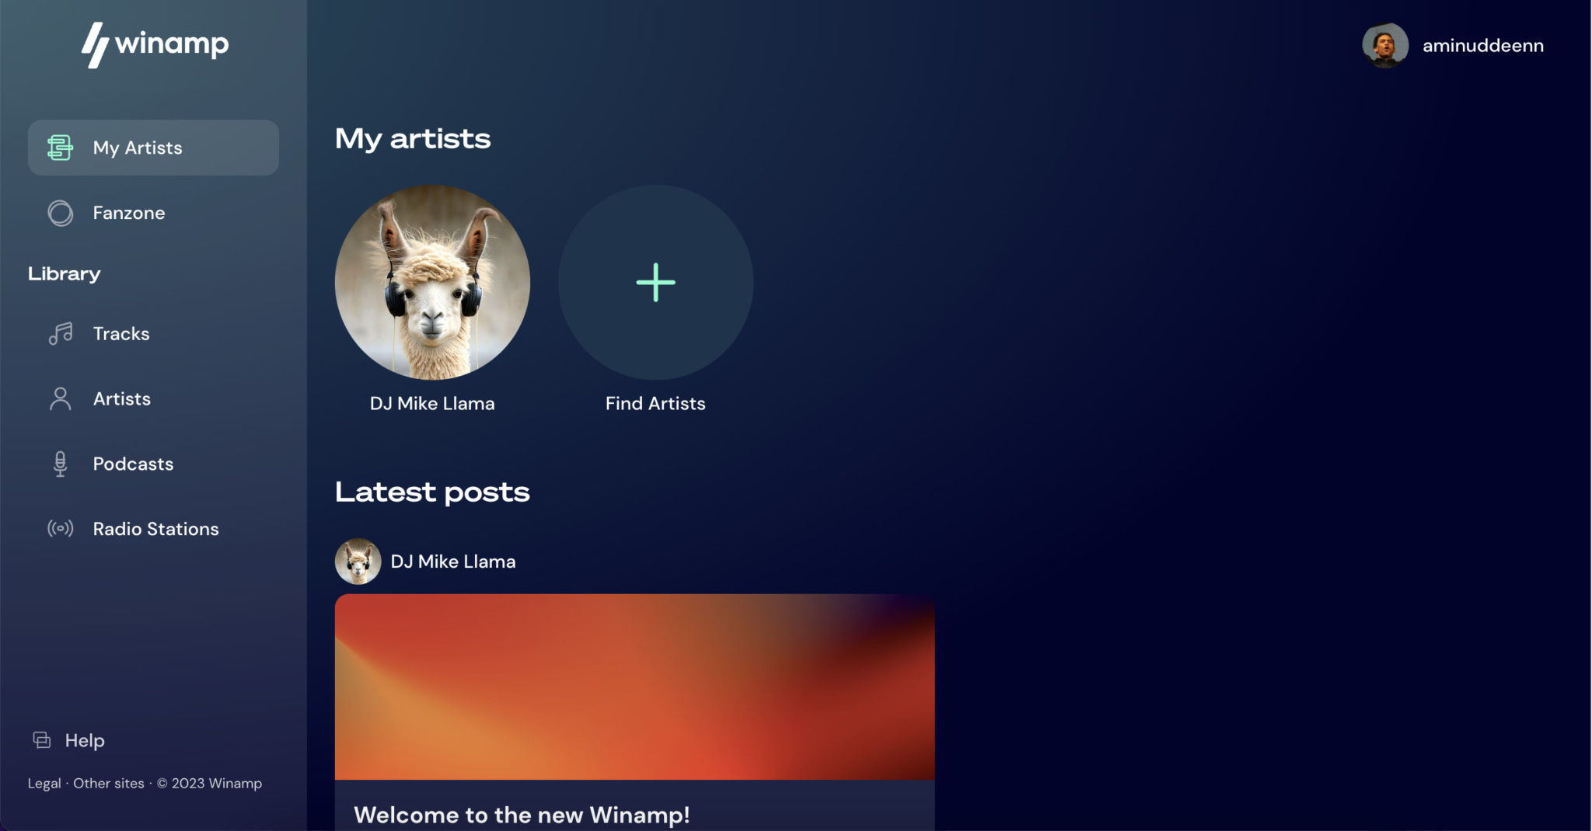Open the Other sites footer link

[109, 783]
